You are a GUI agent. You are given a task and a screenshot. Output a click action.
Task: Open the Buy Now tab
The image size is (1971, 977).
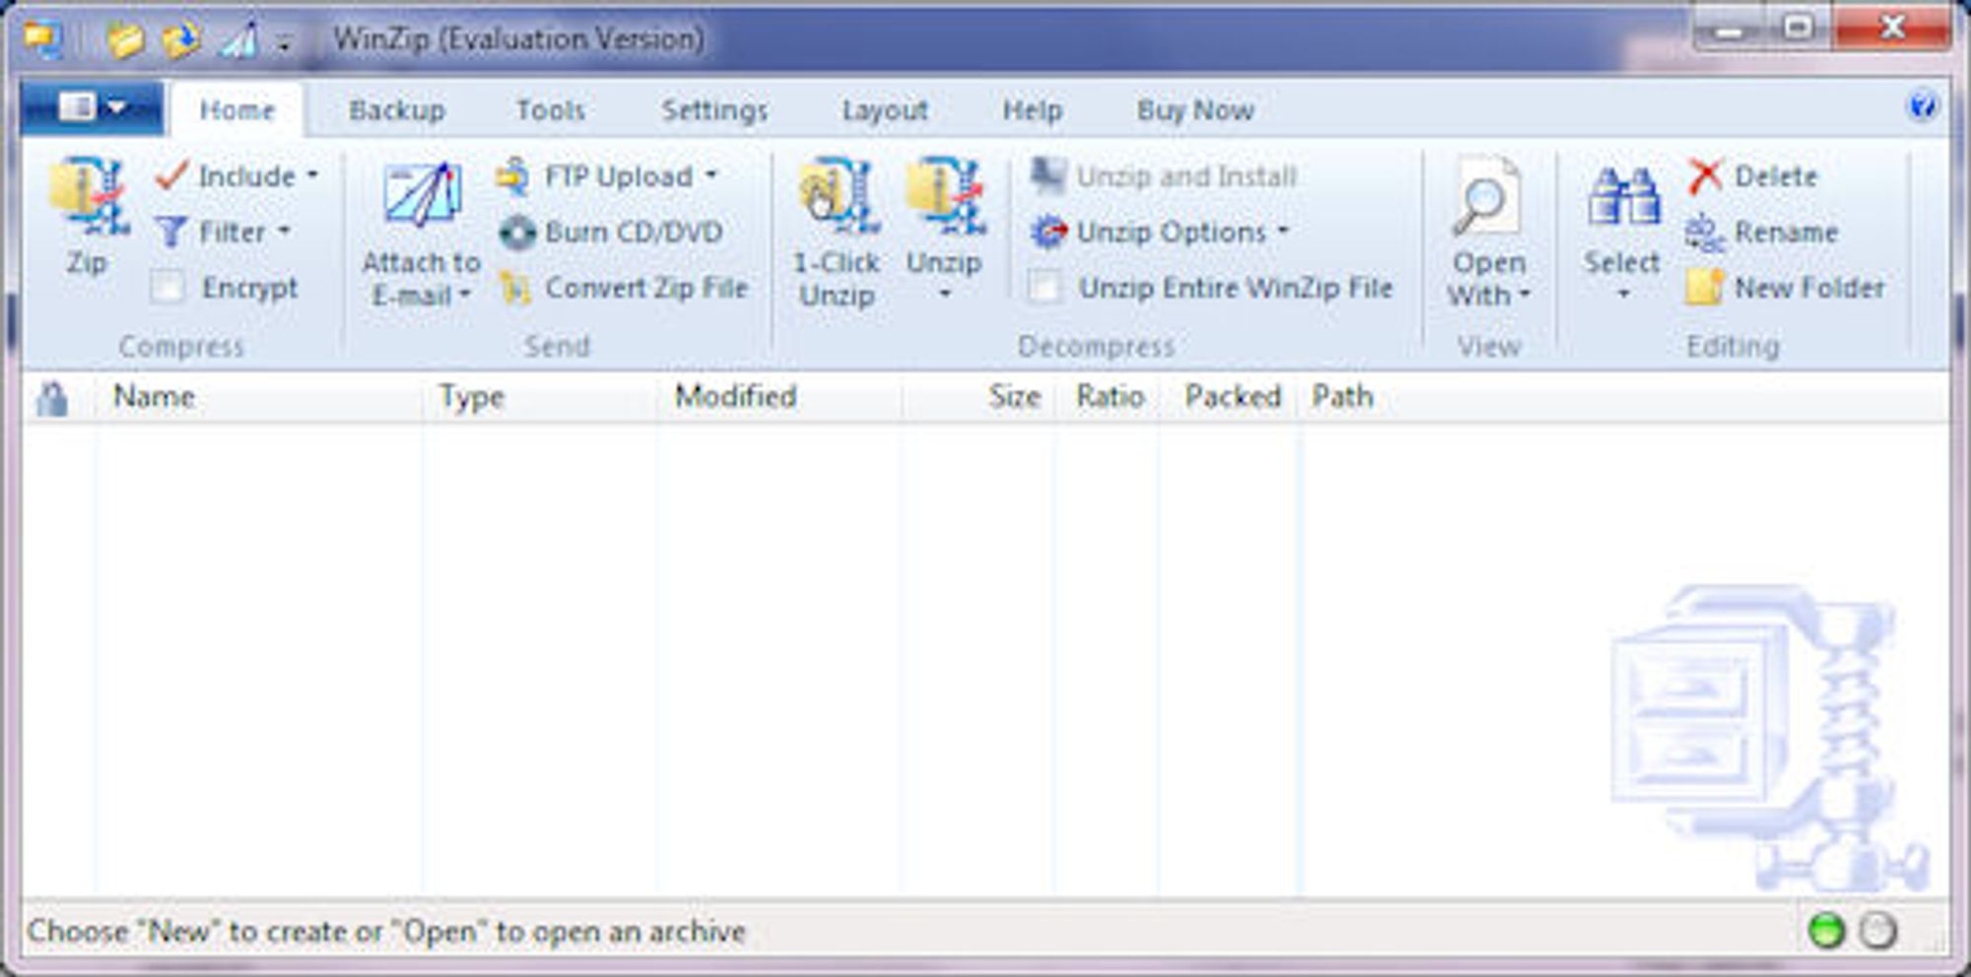pos(1195,110)
